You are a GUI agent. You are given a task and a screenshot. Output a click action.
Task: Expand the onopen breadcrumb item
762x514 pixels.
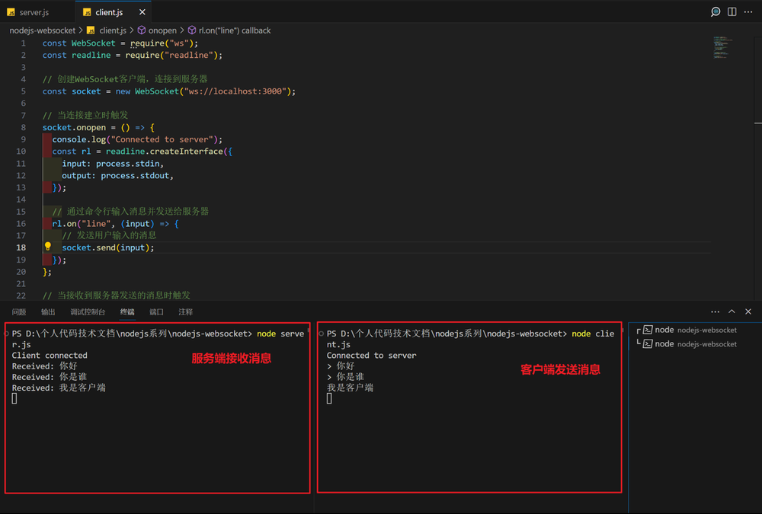coord(162,30)
